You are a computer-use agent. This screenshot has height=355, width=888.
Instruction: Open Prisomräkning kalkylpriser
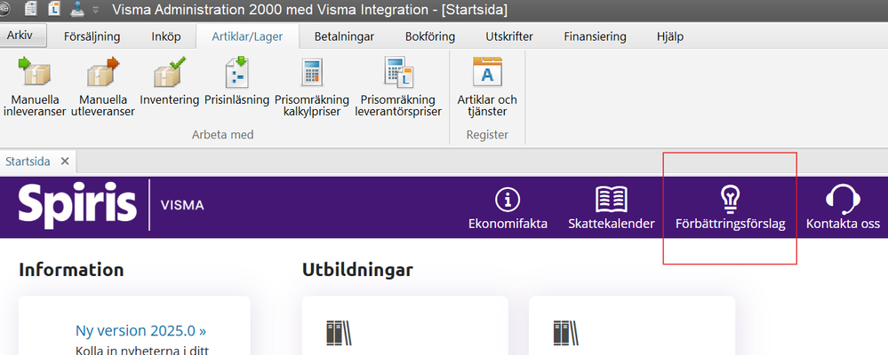(311, 86)
